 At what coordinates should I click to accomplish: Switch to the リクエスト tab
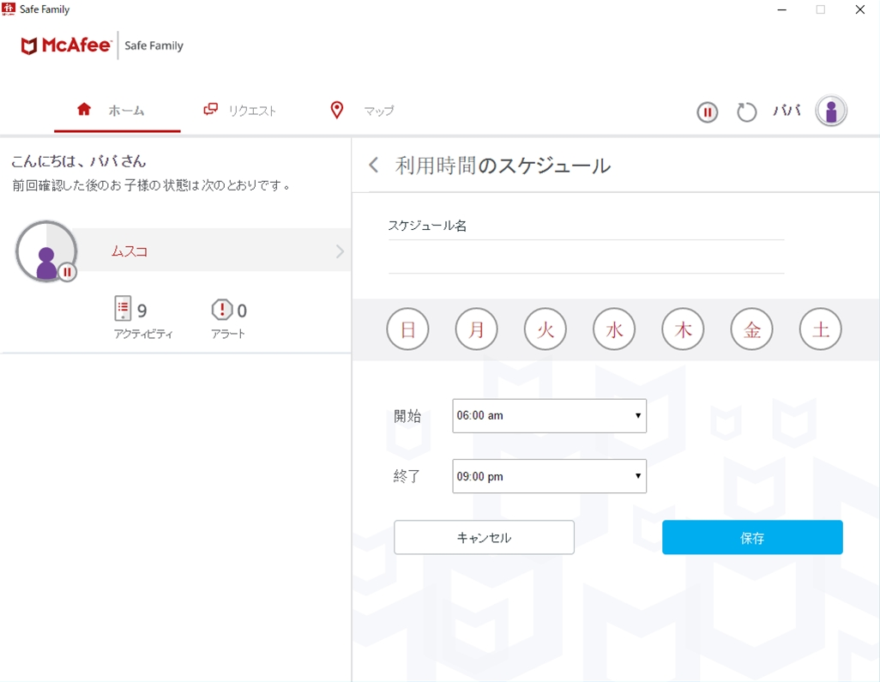(x=239, y=110)
